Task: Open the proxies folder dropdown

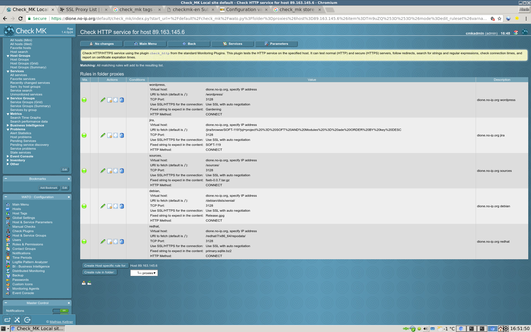Action: 144,273
